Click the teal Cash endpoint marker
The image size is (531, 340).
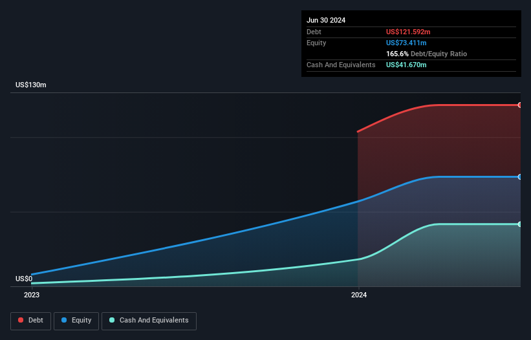[x=520, y=224]
